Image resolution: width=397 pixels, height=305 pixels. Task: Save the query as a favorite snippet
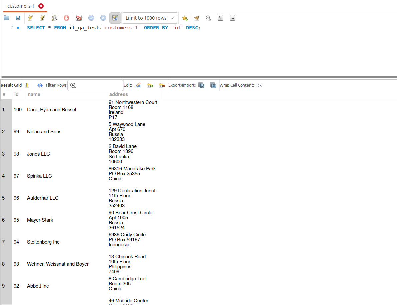(x=185, y=18)
